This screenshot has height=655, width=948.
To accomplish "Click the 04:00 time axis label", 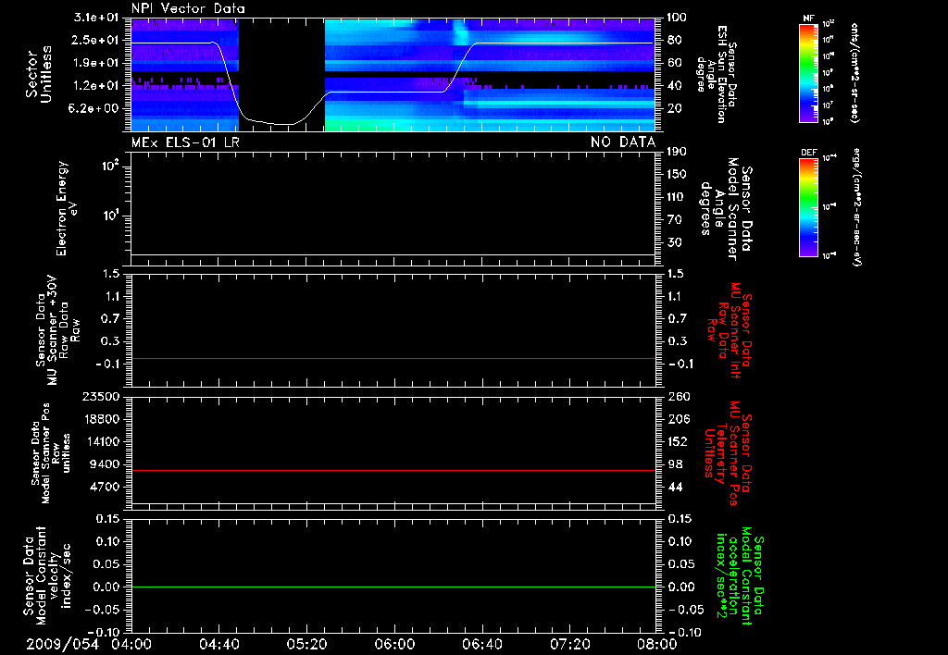I will 131,644.
